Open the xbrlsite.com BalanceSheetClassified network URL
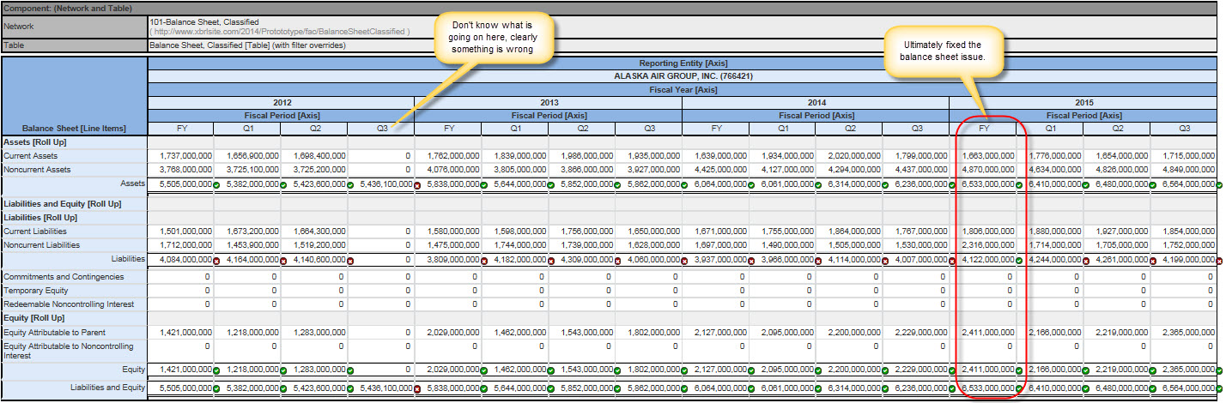 (x=280, y=32)
